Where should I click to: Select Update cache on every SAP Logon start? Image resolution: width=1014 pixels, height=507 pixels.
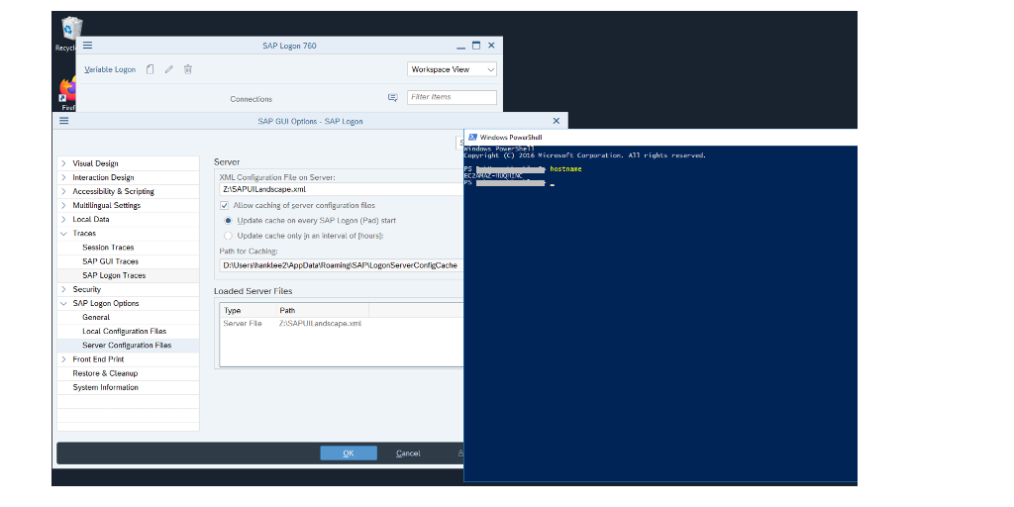click(x=228, y=221)
